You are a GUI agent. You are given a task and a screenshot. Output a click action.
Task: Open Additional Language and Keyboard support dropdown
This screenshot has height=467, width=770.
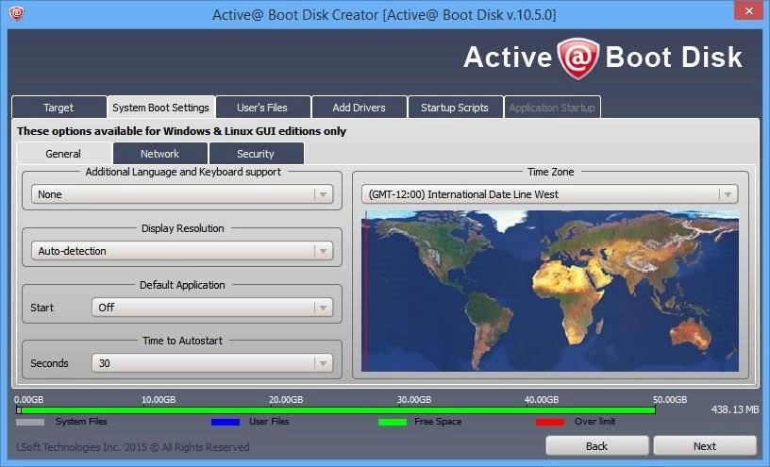pos(182,194)
